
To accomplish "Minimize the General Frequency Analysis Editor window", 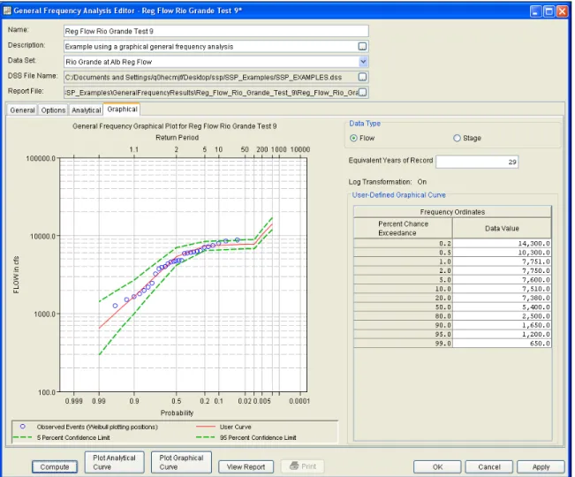I will 536,11.
